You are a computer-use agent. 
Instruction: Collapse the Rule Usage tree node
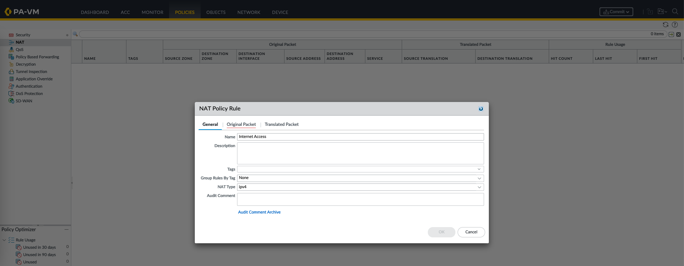[x=4, y=240]
